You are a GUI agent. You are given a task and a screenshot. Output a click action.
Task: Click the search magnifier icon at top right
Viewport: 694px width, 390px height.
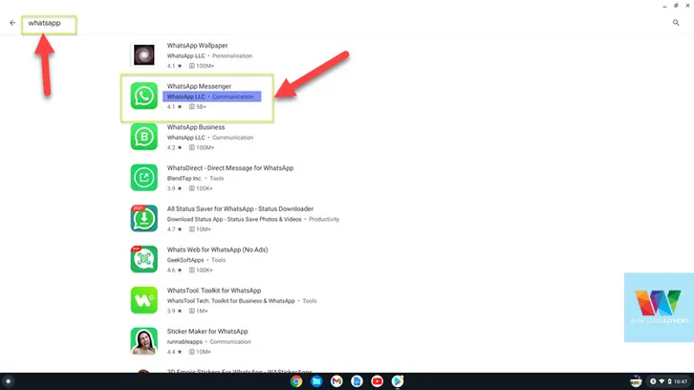[x=676, y=23]
